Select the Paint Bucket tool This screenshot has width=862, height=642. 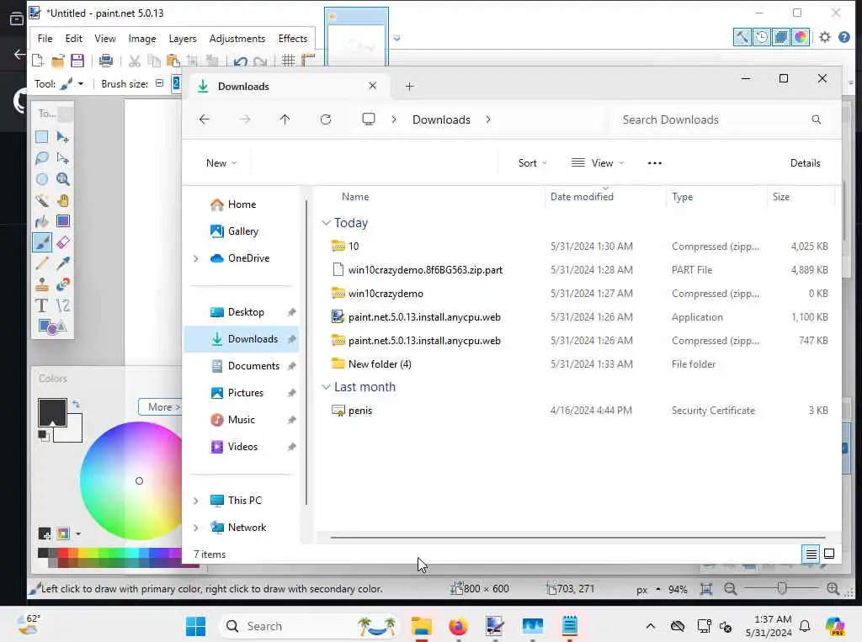[42, 221]
